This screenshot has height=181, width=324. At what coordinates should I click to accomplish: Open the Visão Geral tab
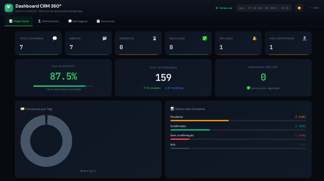click(19, 21)
